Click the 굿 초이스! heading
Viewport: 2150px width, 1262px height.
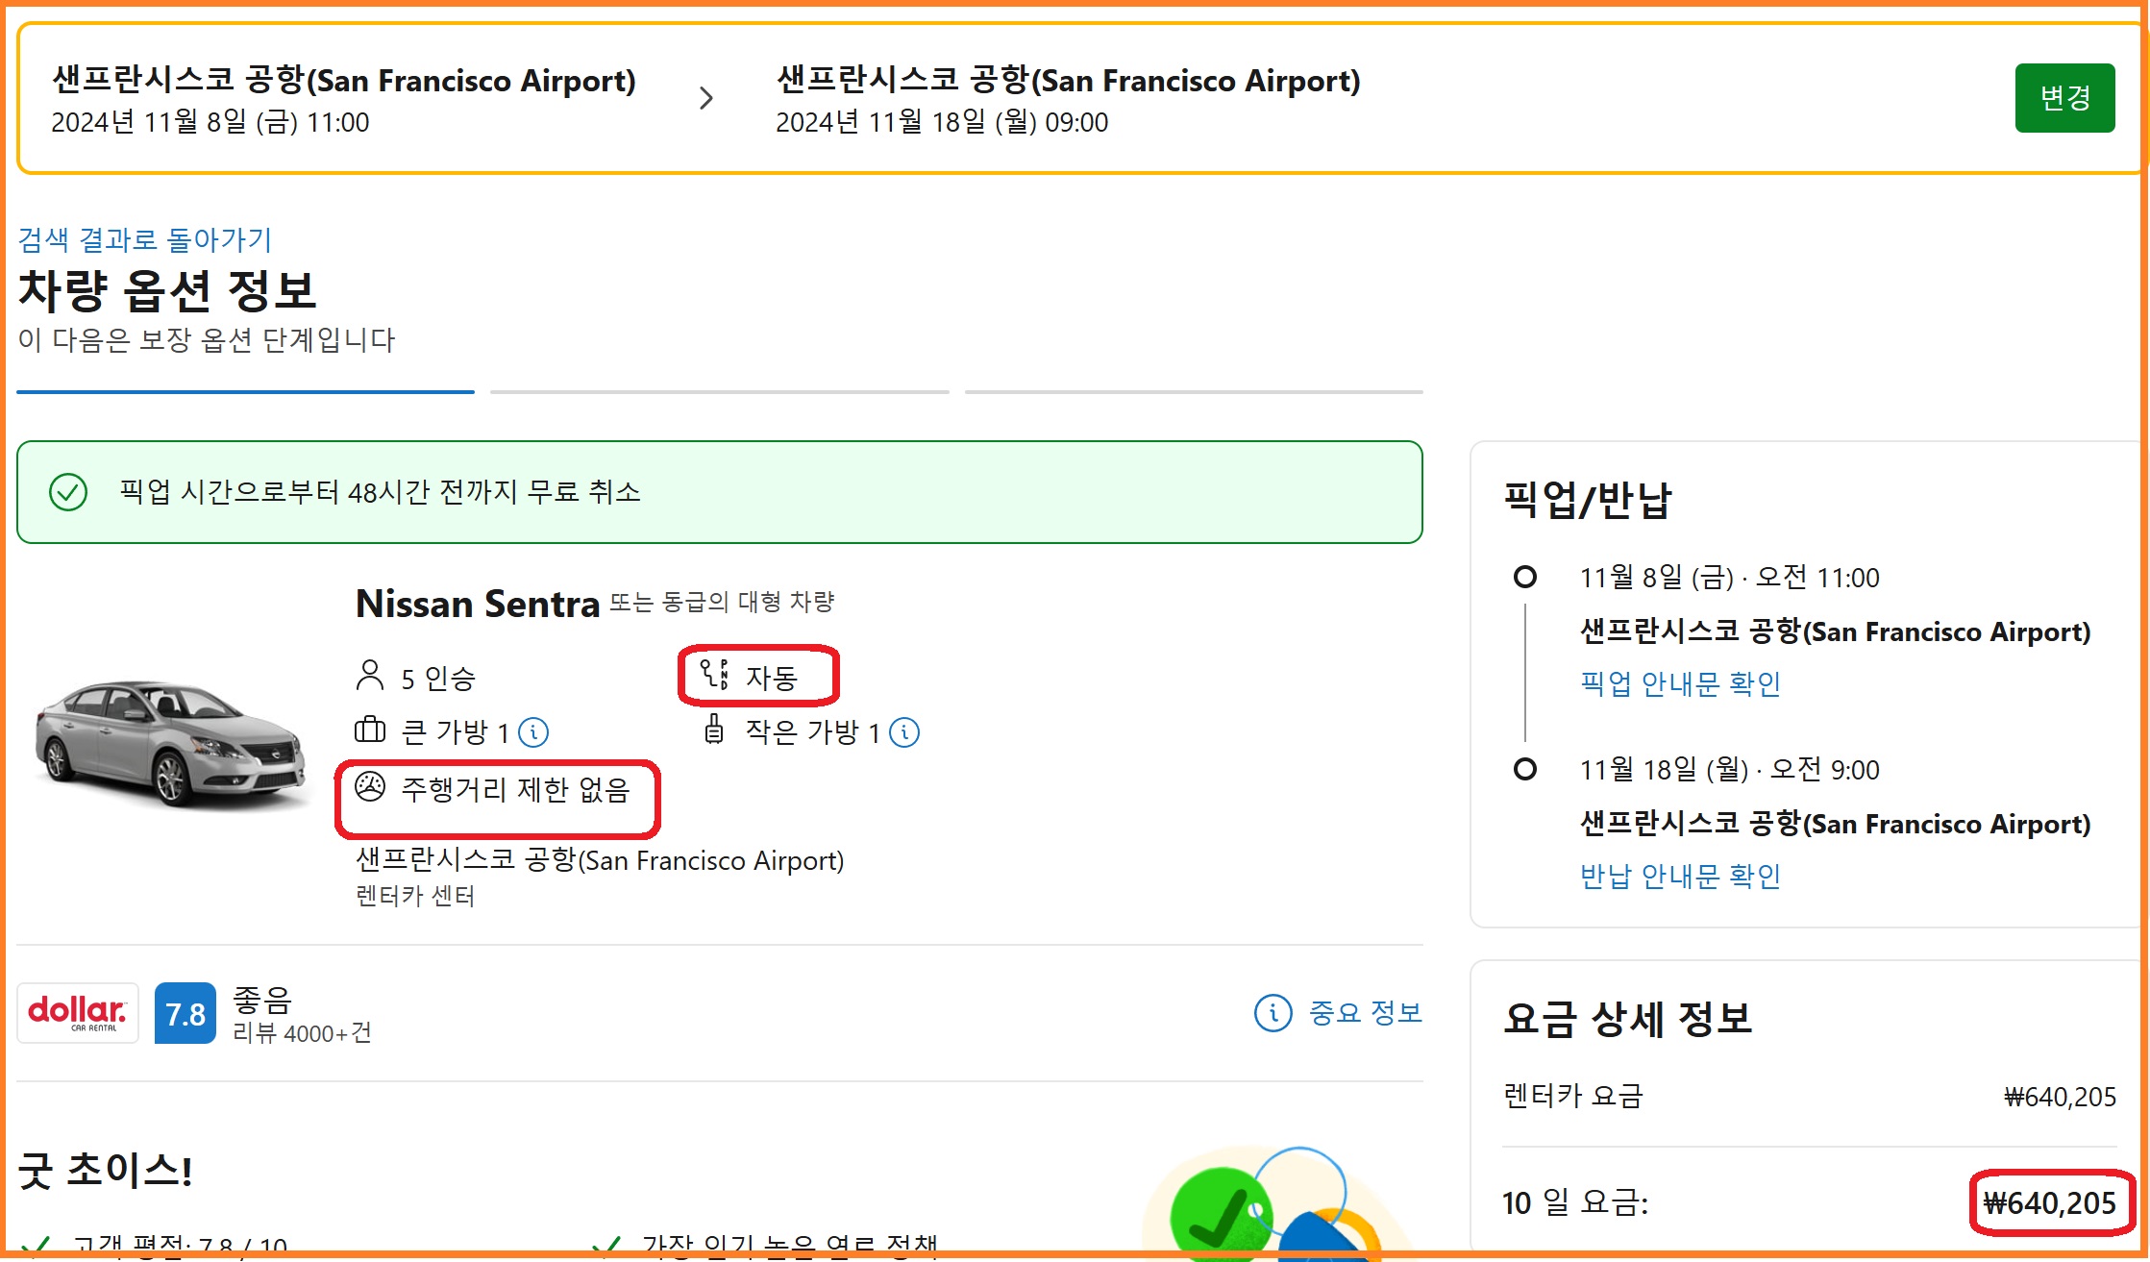pyautogui.click(x=106, y=1171)
